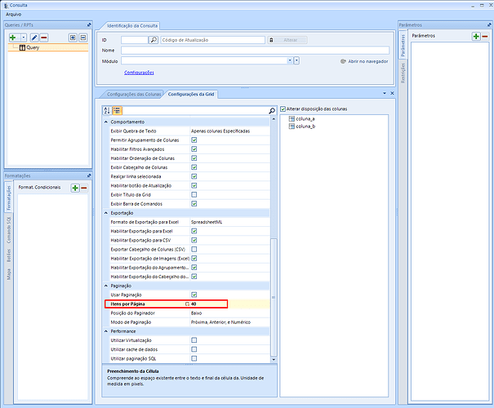Screen dimensions: 494x408
Task: Collapse the Comportamento property group
Action: (x=106, y=122)
